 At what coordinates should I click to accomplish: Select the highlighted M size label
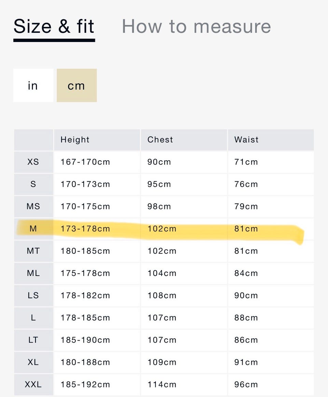[x=33, y=229]
